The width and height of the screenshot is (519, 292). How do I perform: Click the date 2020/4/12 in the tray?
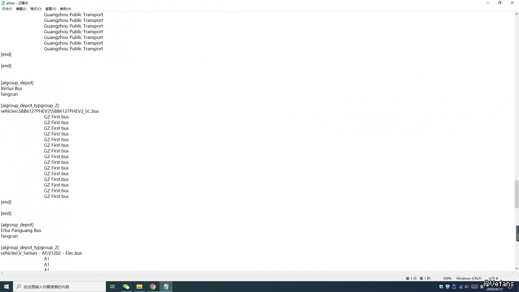coord(495,289)
